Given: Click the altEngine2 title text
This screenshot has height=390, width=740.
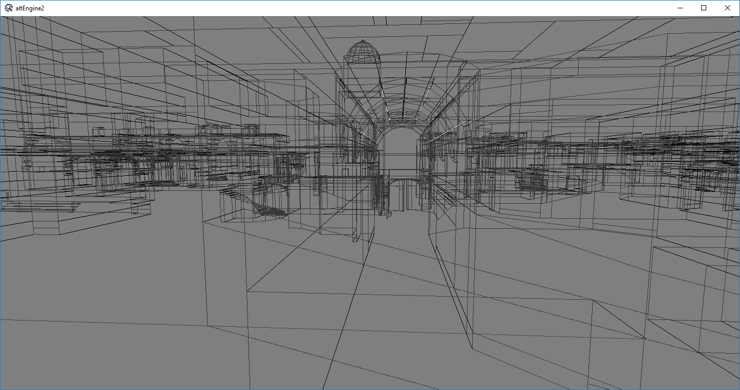Looking at the screenshot, I should click(x=30, y=8).
